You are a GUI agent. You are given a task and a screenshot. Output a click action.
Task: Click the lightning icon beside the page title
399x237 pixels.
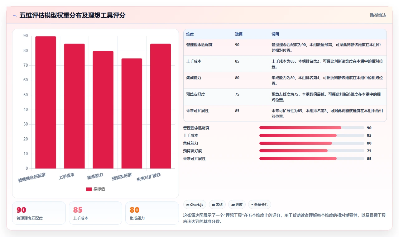[x=15, y=15]
